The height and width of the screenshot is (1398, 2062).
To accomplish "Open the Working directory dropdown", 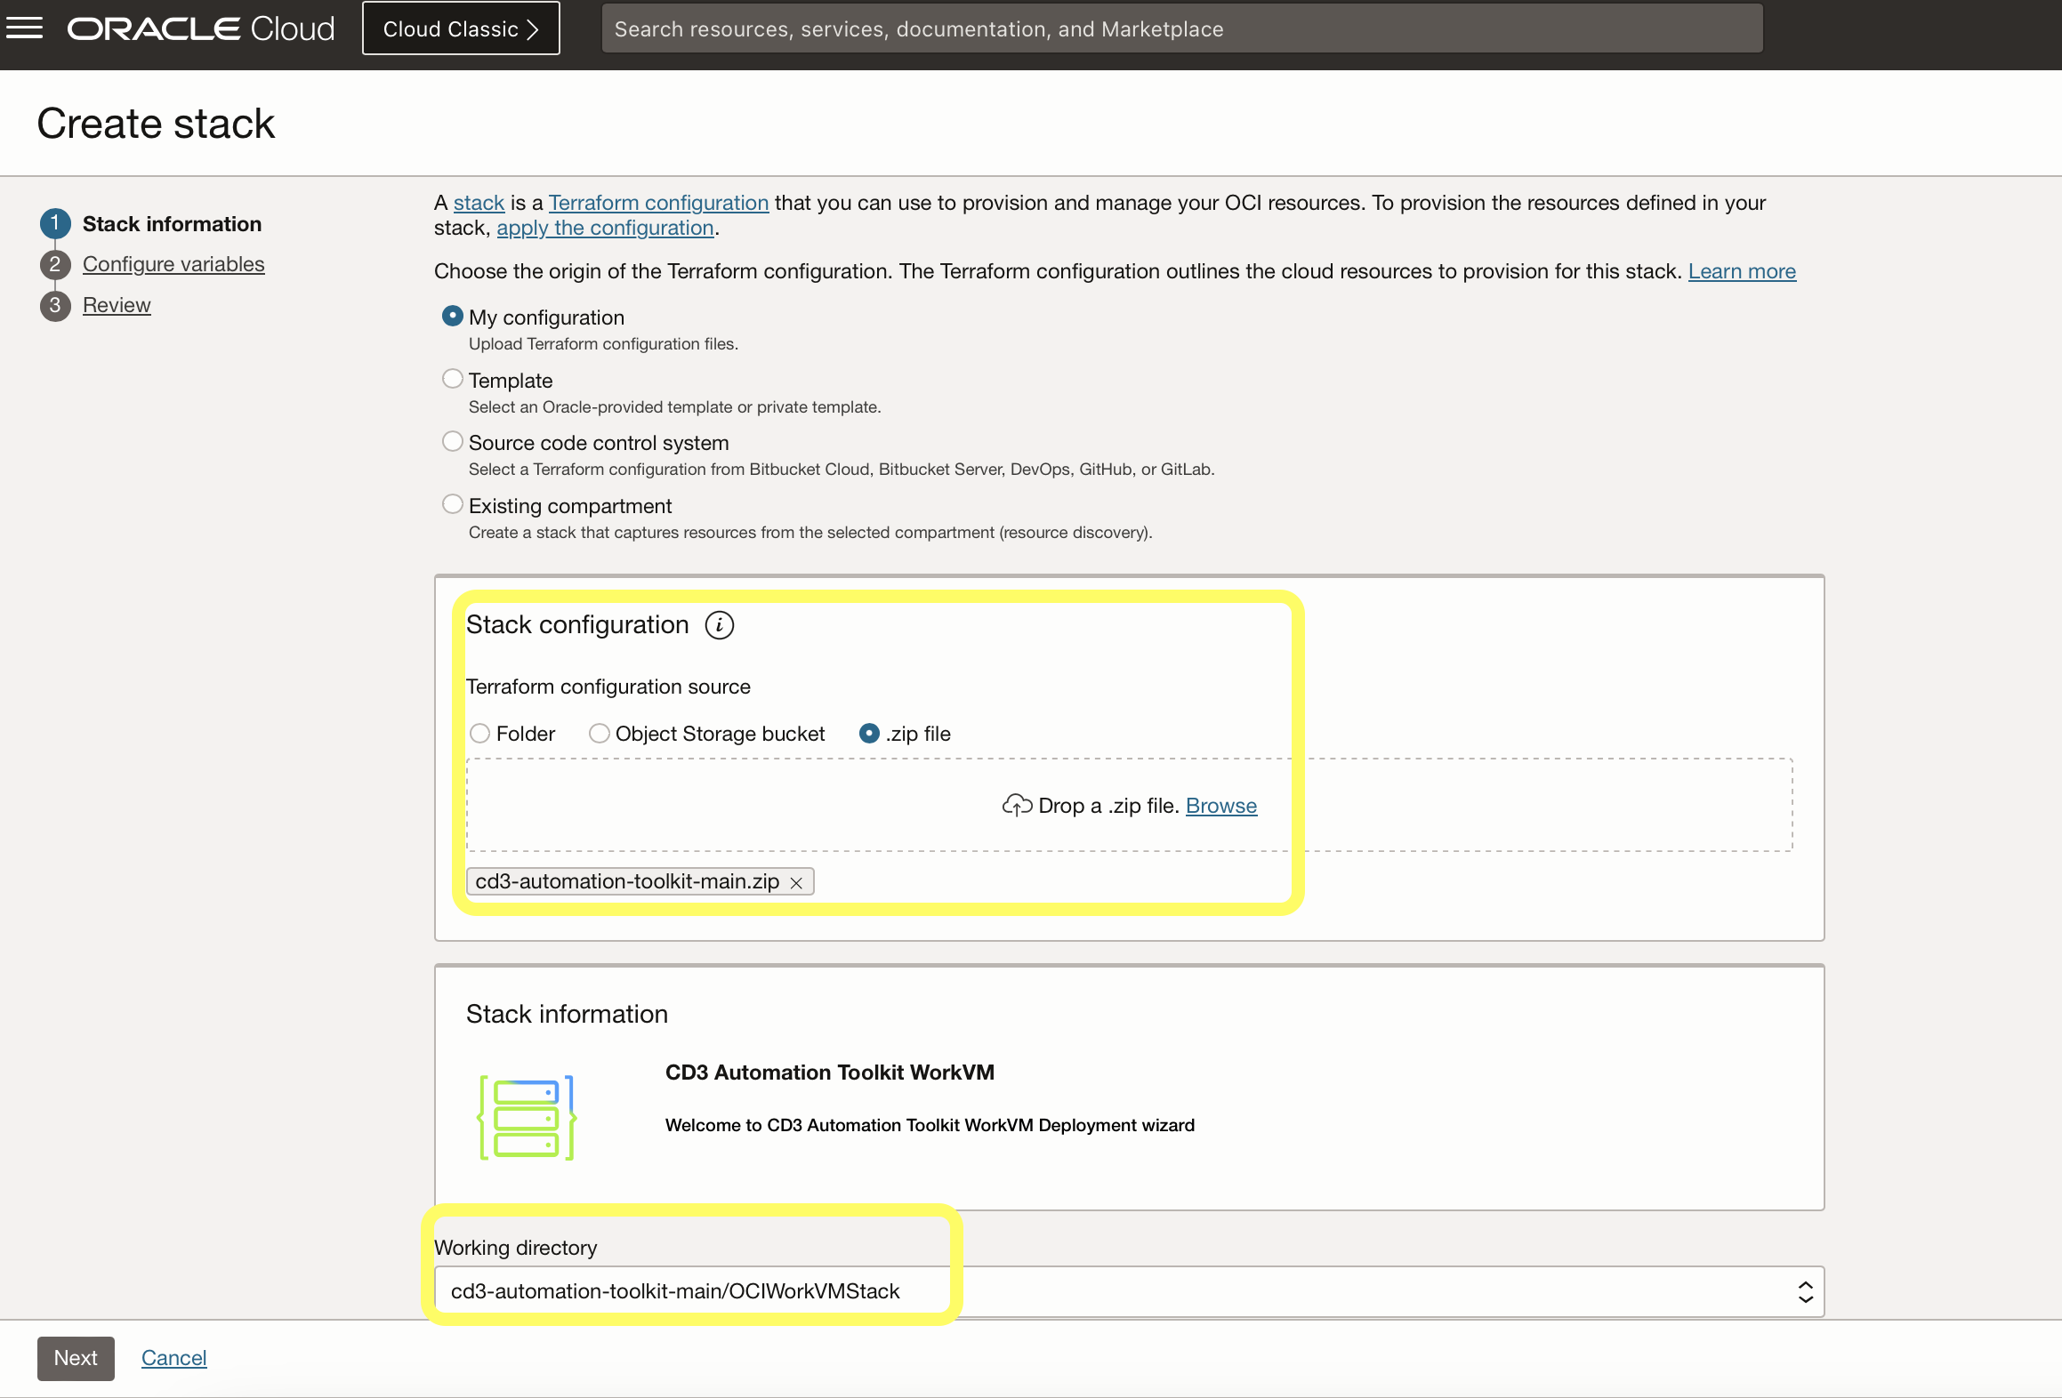I will coord(1129,1291).
